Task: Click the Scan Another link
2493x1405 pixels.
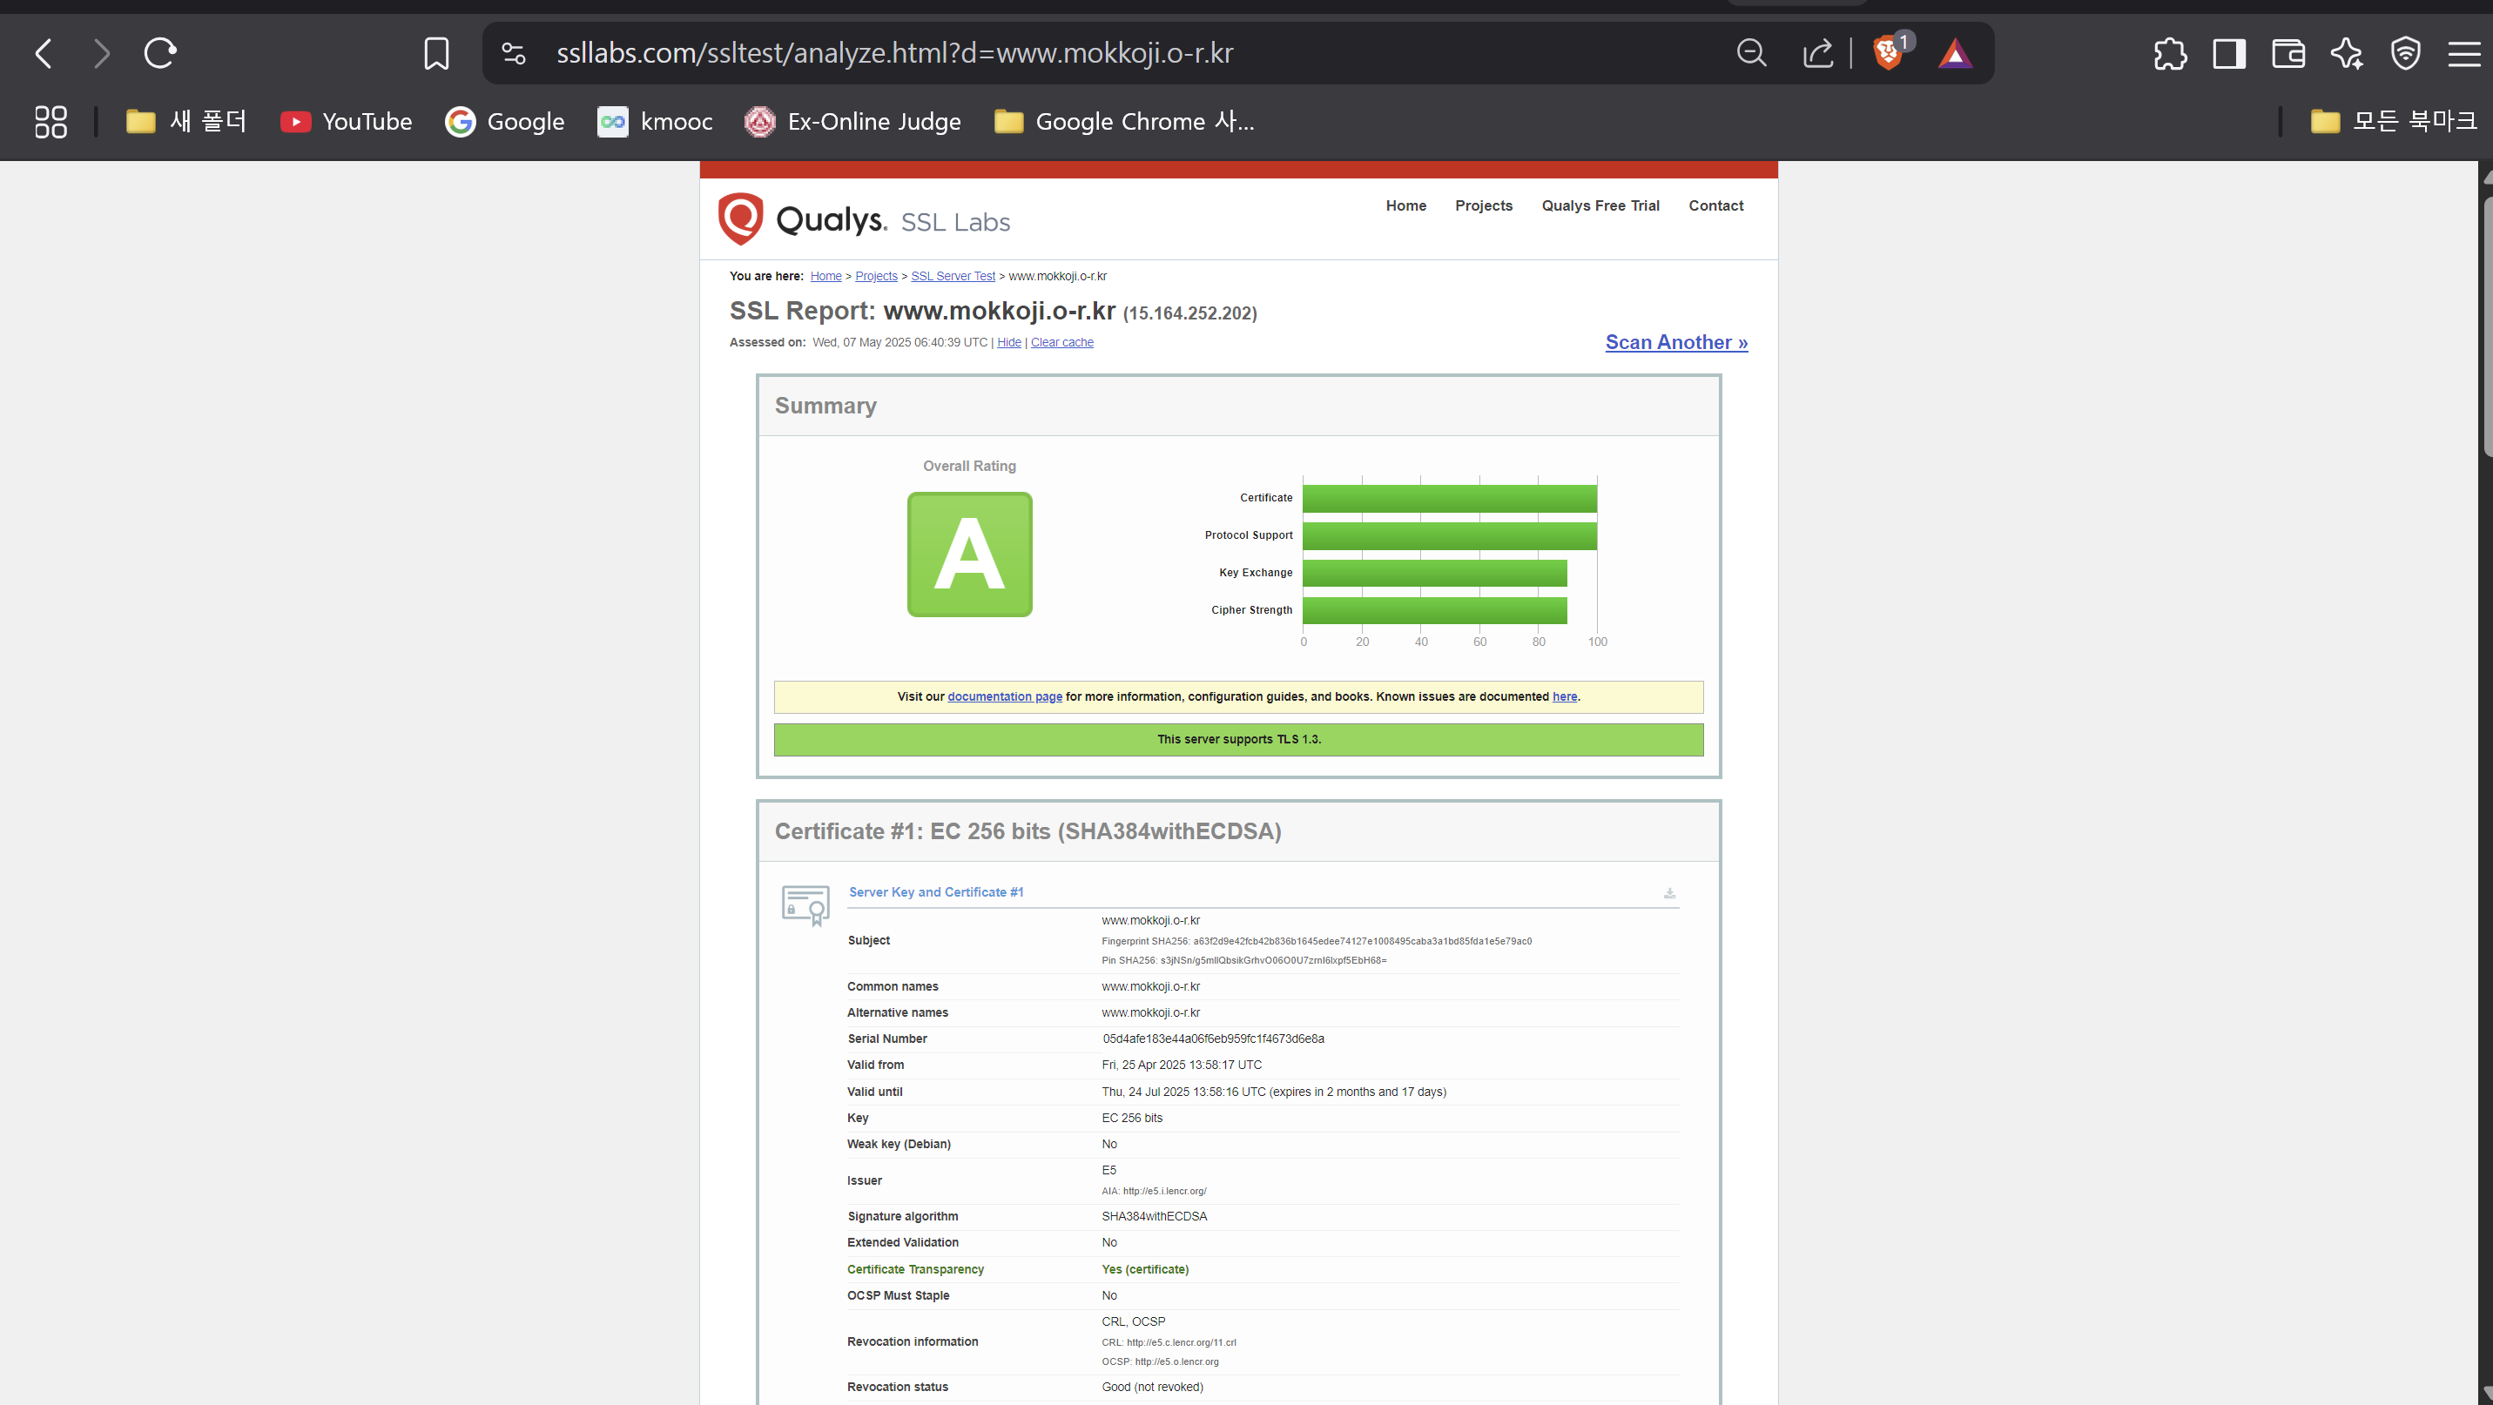Action: (x=1675, y=342)
